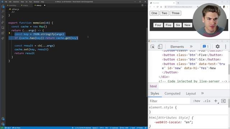Select the Six button element in the DOM tree

[192, 59]
